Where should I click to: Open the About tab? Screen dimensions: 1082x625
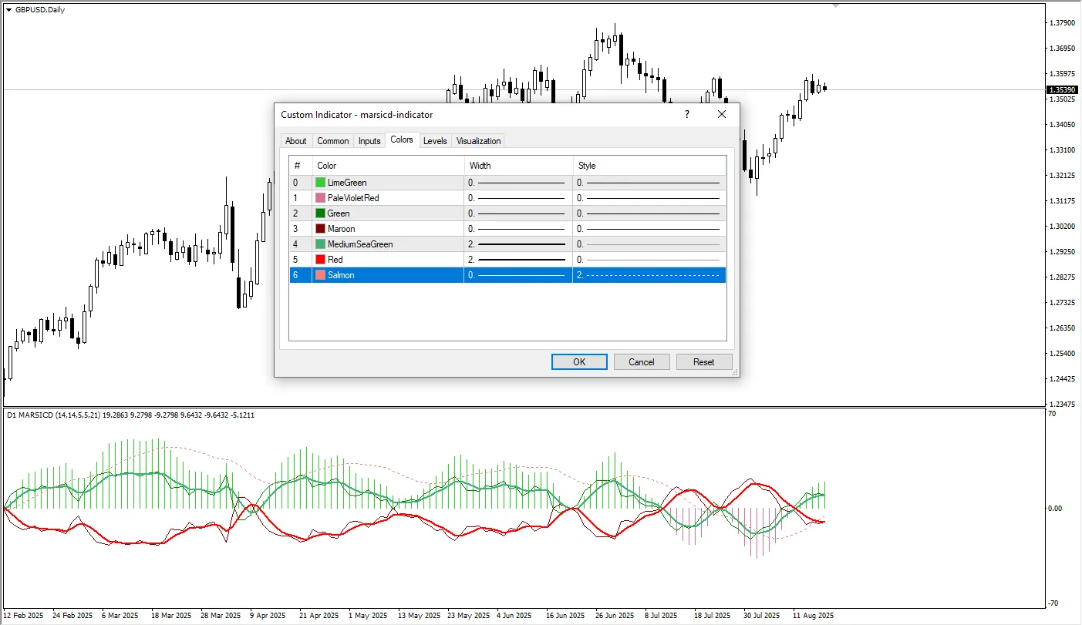pos(295,141)
